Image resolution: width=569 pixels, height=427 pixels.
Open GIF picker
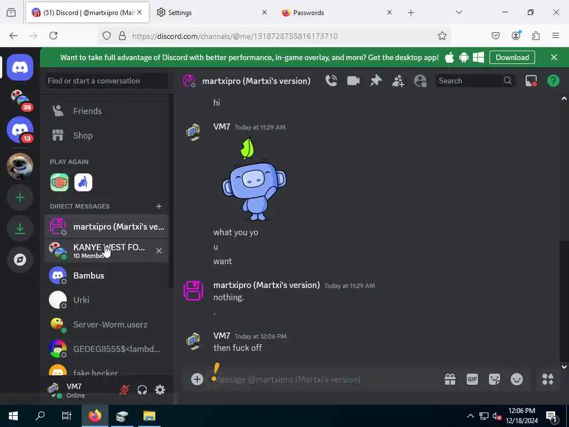point(472,379)
